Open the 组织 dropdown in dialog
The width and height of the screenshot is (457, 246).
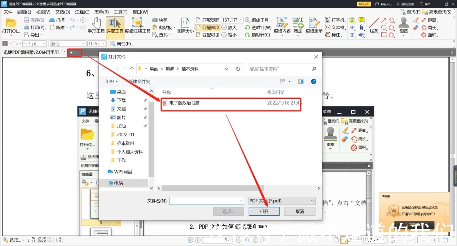point(111,82)
